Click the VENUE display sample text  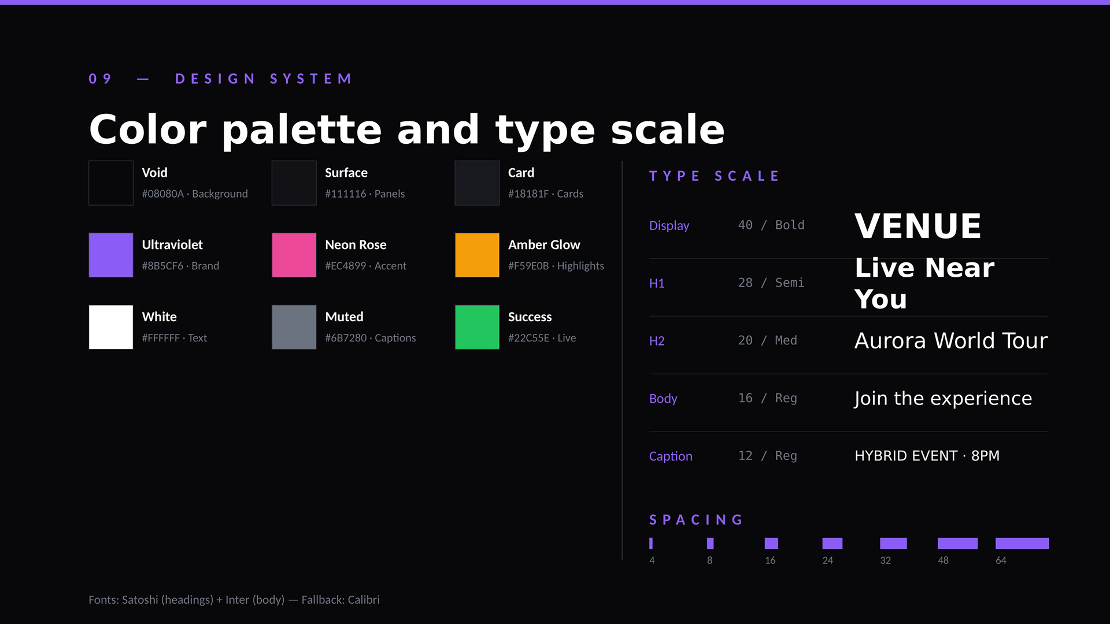point(917,225)
